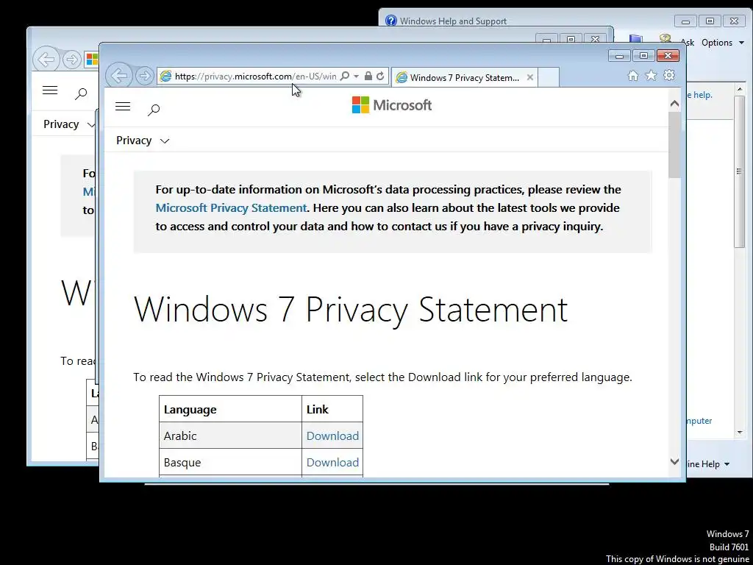Open the Microsoft Privacy Statement link
This screenshot has height=565, width=753.
click(231, 207)
